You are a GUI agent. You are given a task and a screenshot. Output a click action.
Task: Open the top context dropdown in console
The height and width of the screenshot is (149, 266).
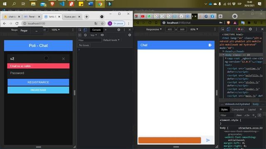coord(94,35)
